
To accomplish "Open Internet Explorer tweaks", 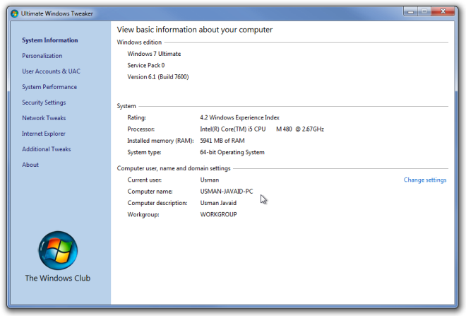I will point(44,134).
